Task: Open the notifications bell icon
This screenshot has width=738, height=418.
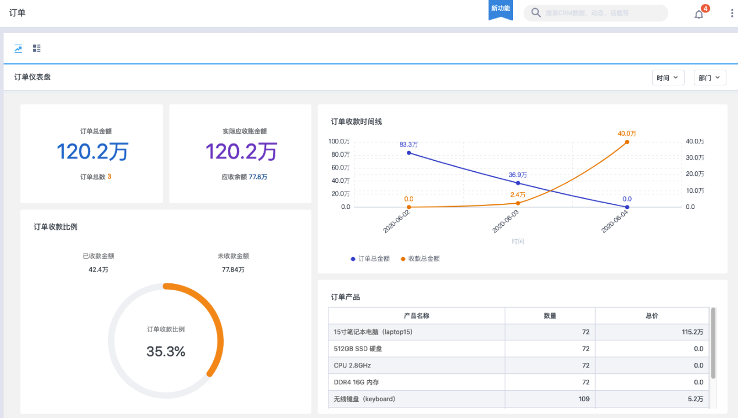Action: pos(698,14)
